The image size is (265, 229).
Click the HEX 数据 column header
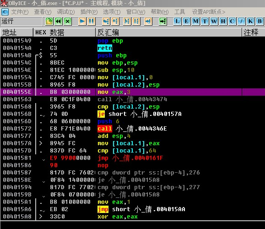coord(65,33)
